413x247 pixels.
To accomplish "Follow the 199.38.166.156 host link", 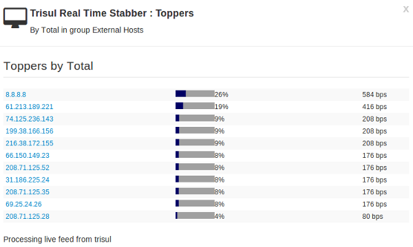I will pos(30,131).
